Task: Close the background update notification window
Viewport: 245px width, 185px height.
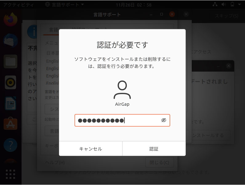Action: (x=228, y=66)
